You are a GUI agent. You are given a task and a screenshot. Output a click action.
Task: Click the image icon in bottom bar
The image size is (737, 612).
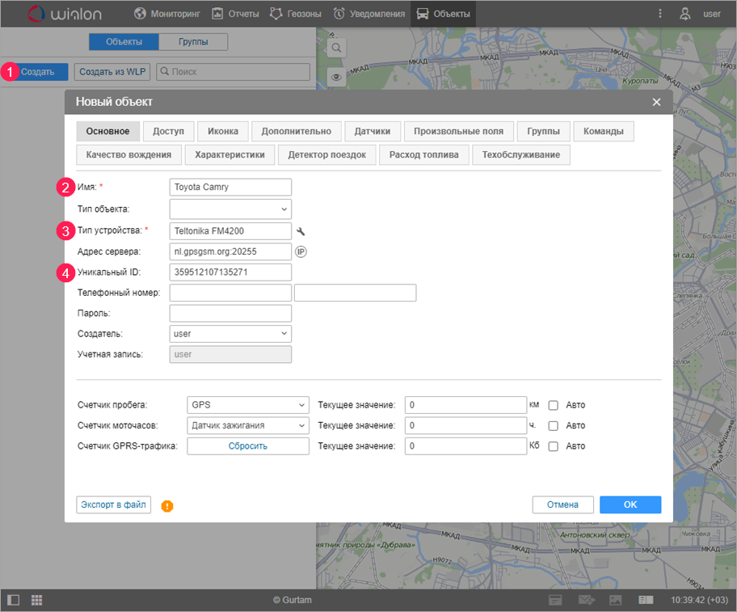coord(615,600)
